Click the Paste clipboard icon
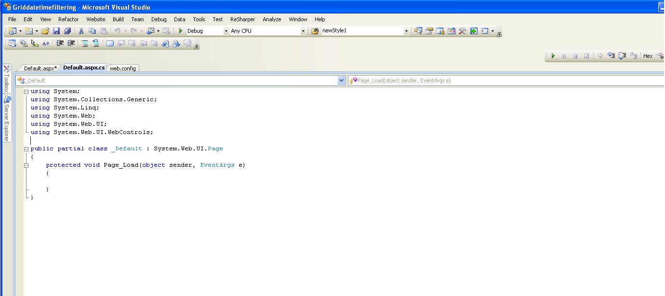The image size is (665, 296). tap(104, 31)
